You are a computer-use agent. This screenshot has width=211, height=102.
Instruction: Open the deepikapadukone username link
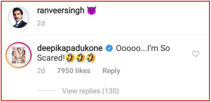click(x=70, y=49)
